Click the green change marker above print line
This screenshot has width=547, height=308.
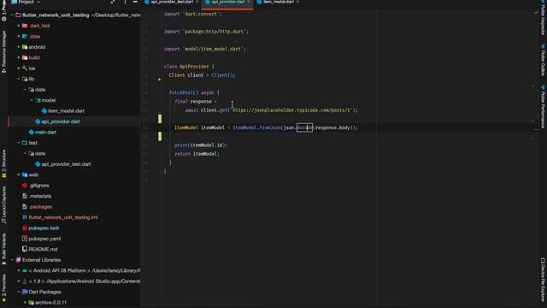(160, 136)
